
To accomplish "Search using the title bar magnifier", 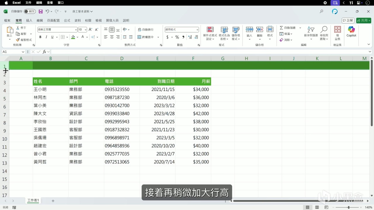I will click(321, 11).
